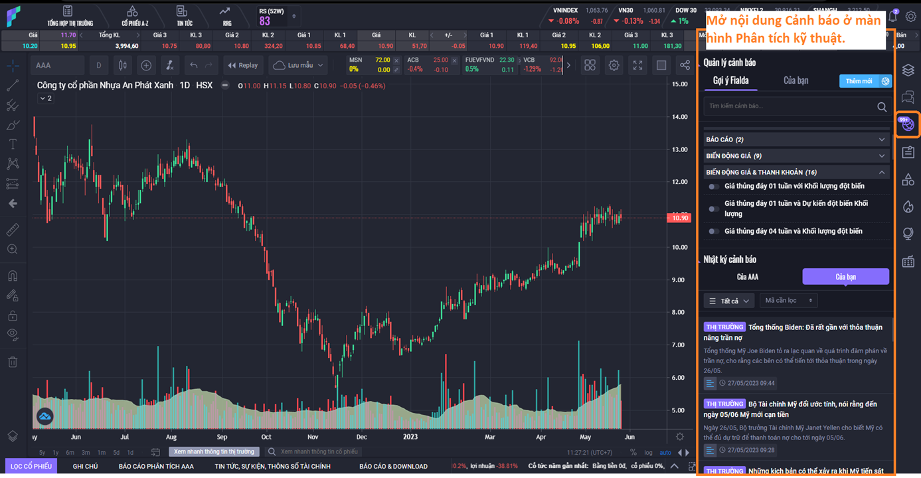Expand the BIẾN ĐỘNG GIÁ alert group
Image resolution: width=921 pixels, height=478 pixels.
pos(796,156)
